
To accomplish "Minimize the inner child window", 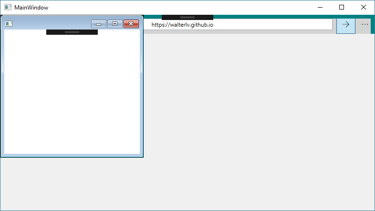I will [99, 24].
